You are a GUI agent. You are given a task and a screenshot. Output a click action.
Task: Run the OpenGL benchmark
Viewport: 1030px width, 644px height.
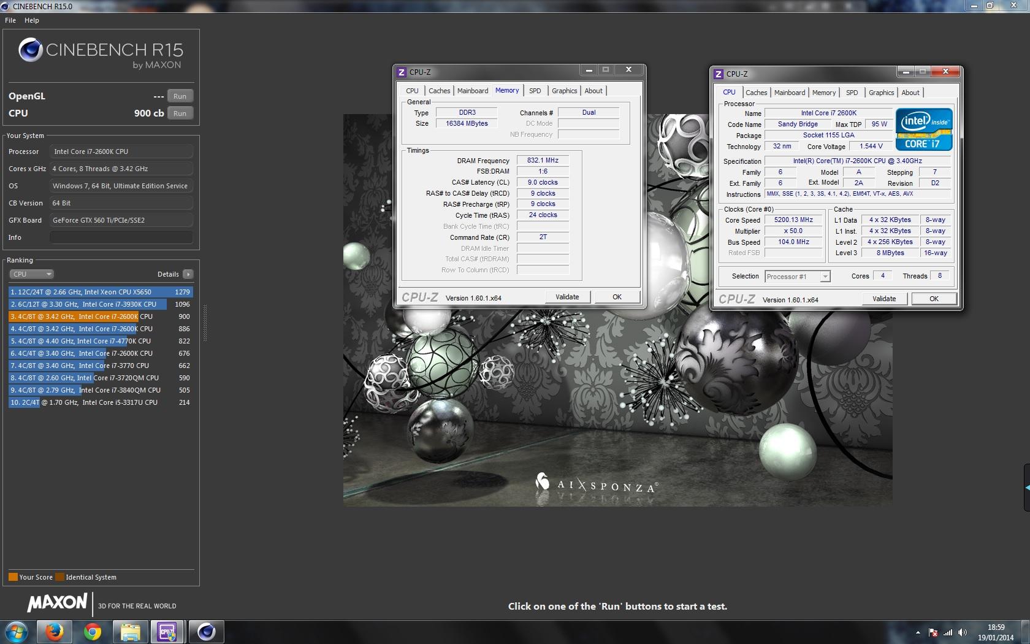tap(180, 96)
